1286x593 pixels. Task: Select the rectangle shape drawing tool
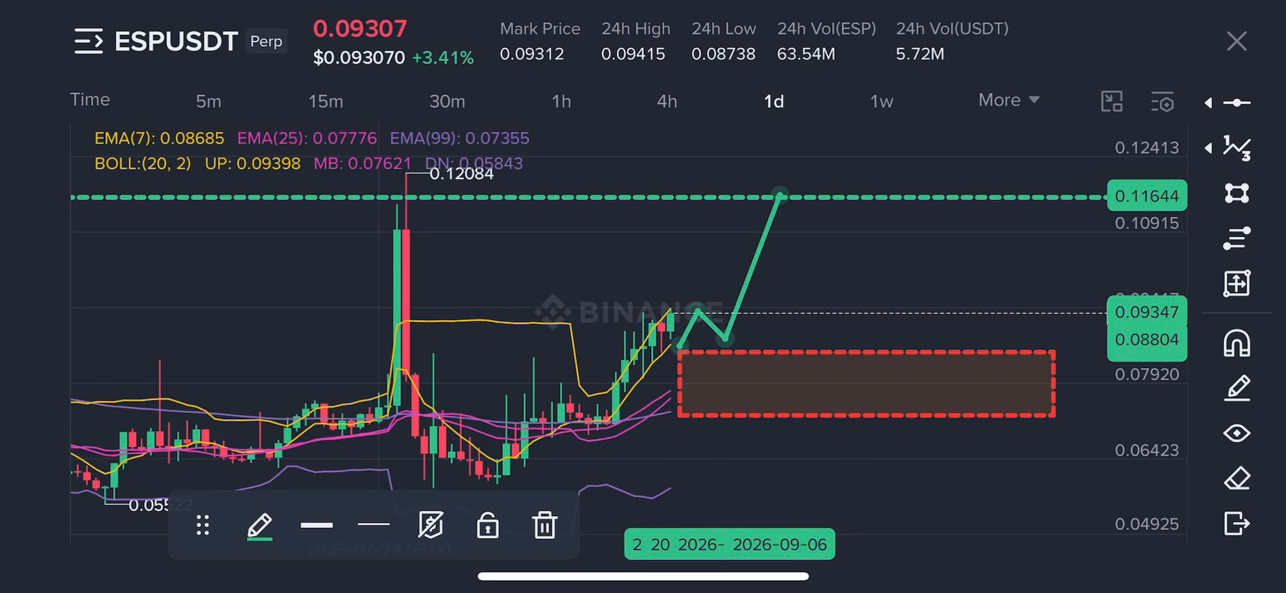click(x=1236, y=193)
